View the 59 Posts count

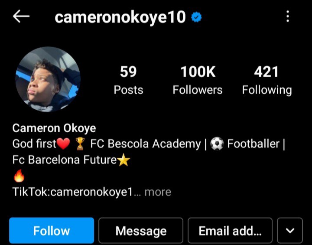click(128, 80)
